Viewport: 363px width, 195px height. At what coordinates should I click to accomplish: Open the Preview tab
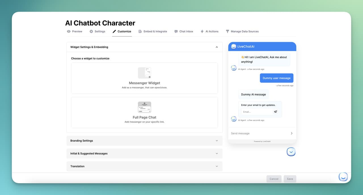coord(75,31)
